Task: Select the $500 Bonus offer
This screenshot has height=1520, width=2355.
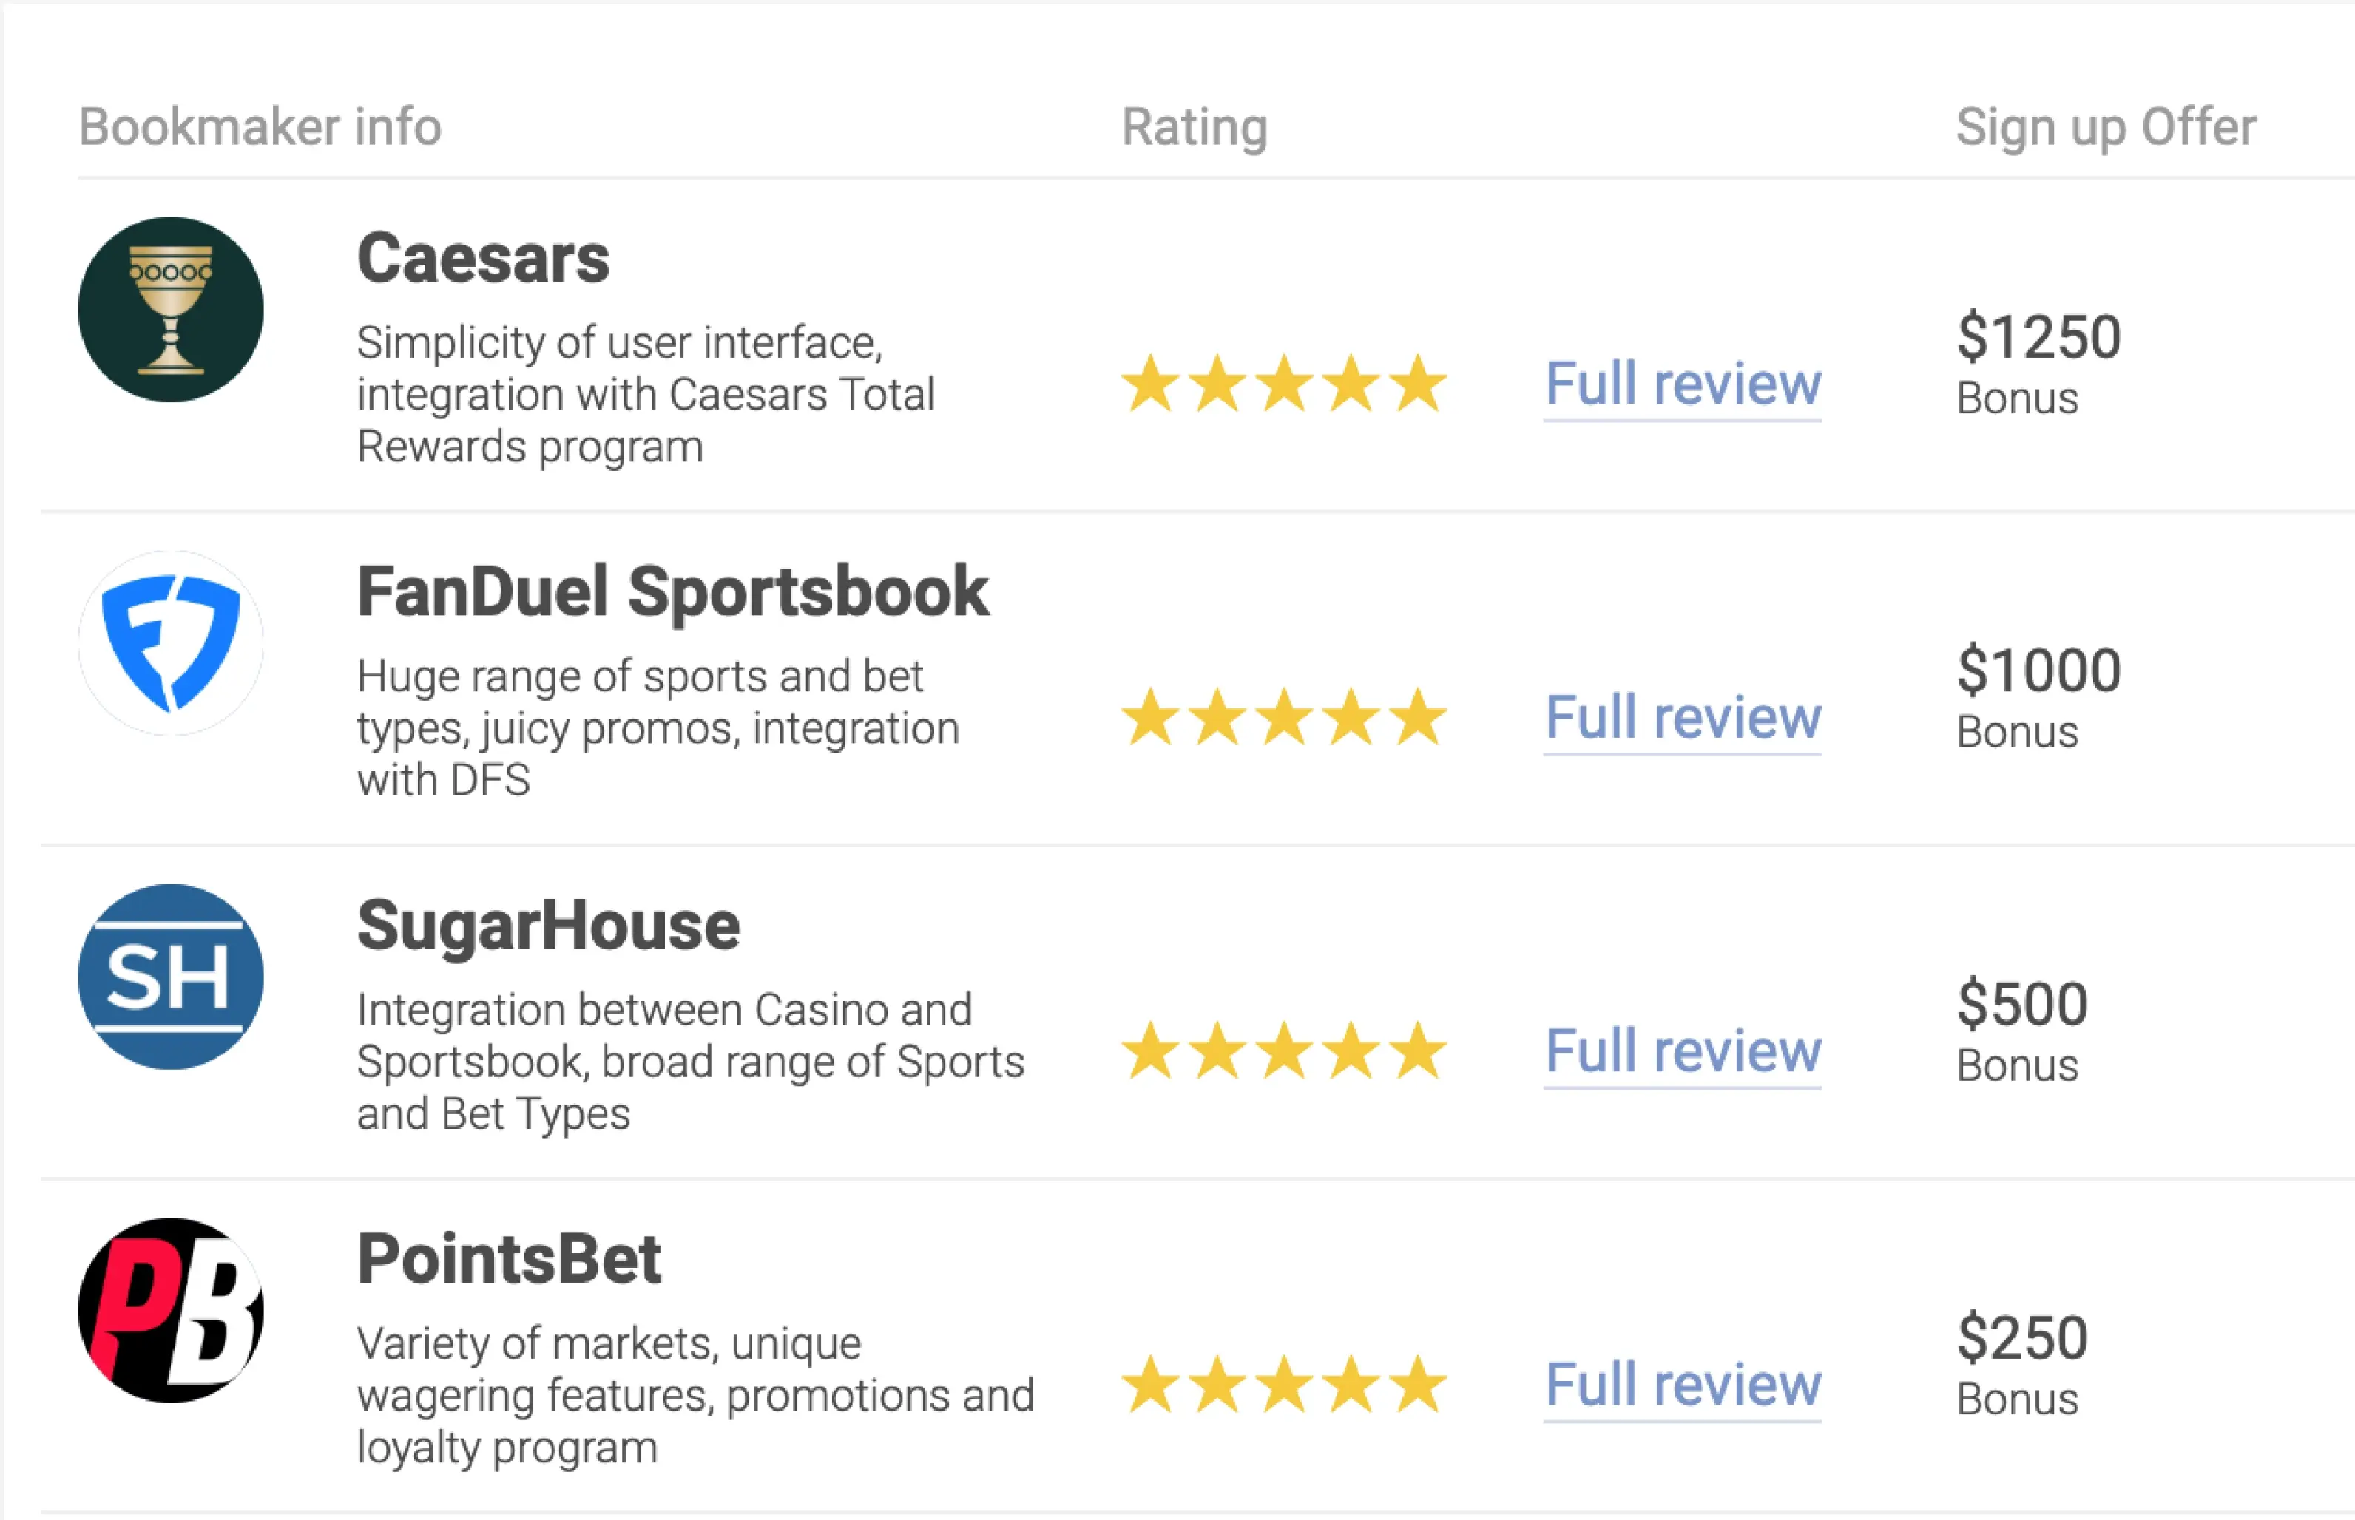Action: (2022, 1031)
